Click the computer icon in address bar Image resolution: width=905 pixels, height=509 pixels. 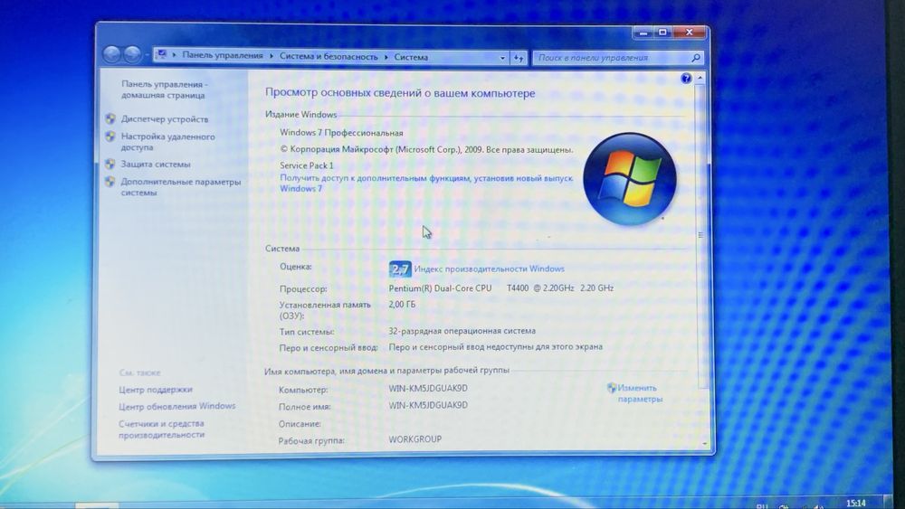[162, 54]
